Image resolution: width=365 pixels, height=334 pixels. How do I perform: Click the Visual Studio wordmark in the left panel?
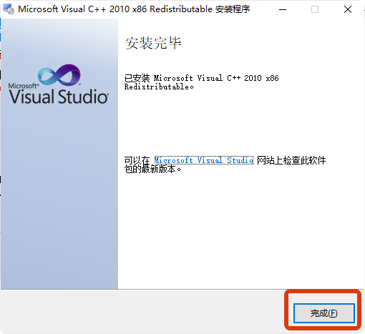tap(59, 97)
